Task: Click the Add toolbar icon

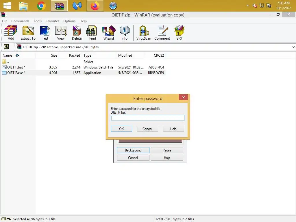Action: coord(11,33)
